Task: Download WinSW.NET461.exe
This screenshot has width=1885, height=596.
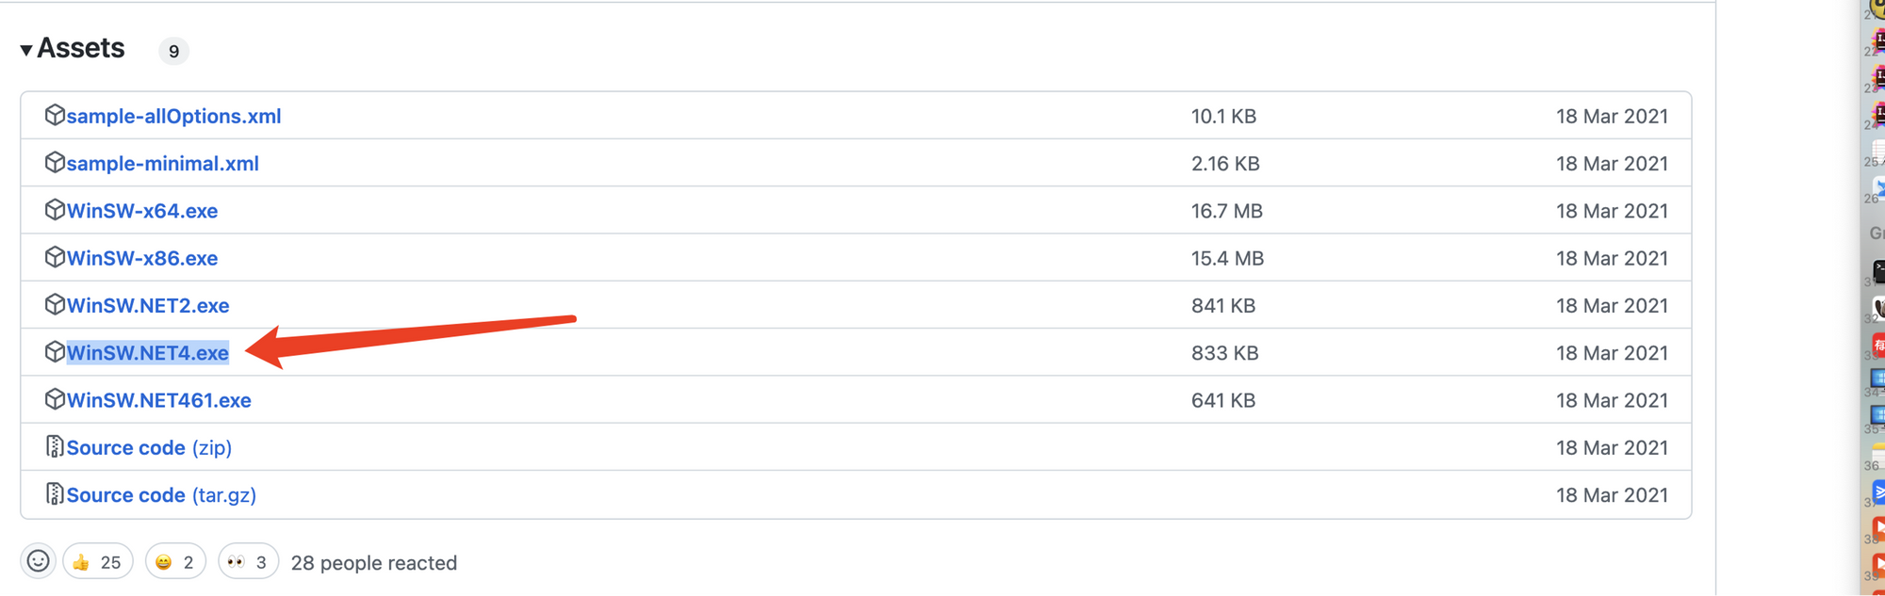Action: tap(159, 400)
